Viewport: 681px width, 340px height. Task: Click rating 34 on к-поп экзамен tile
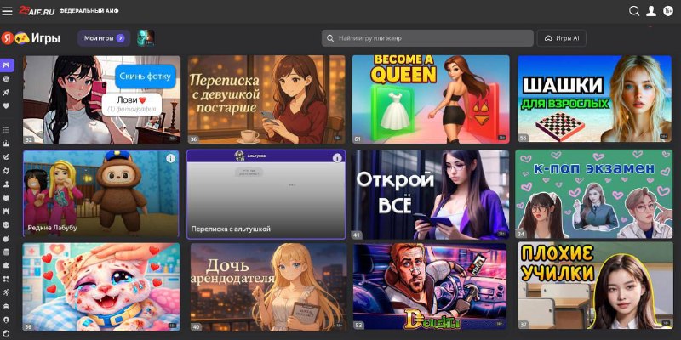(521, 235)
